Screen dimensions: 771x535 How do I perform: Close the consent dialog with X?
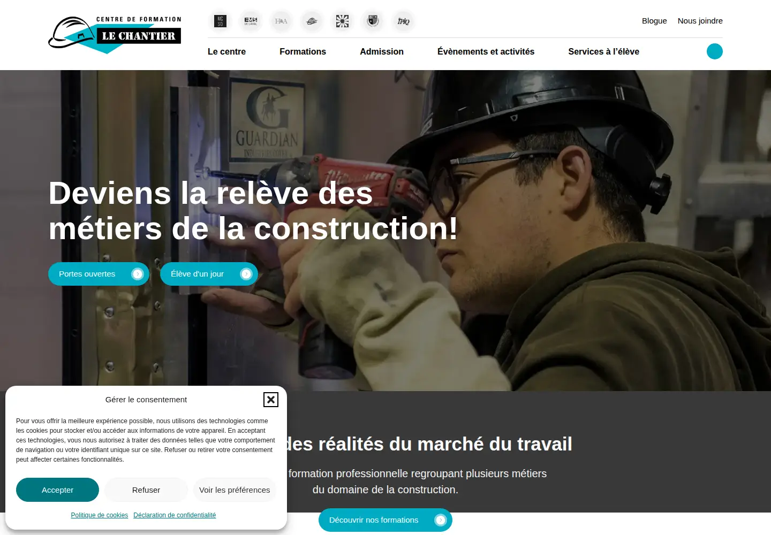point(271,400)
